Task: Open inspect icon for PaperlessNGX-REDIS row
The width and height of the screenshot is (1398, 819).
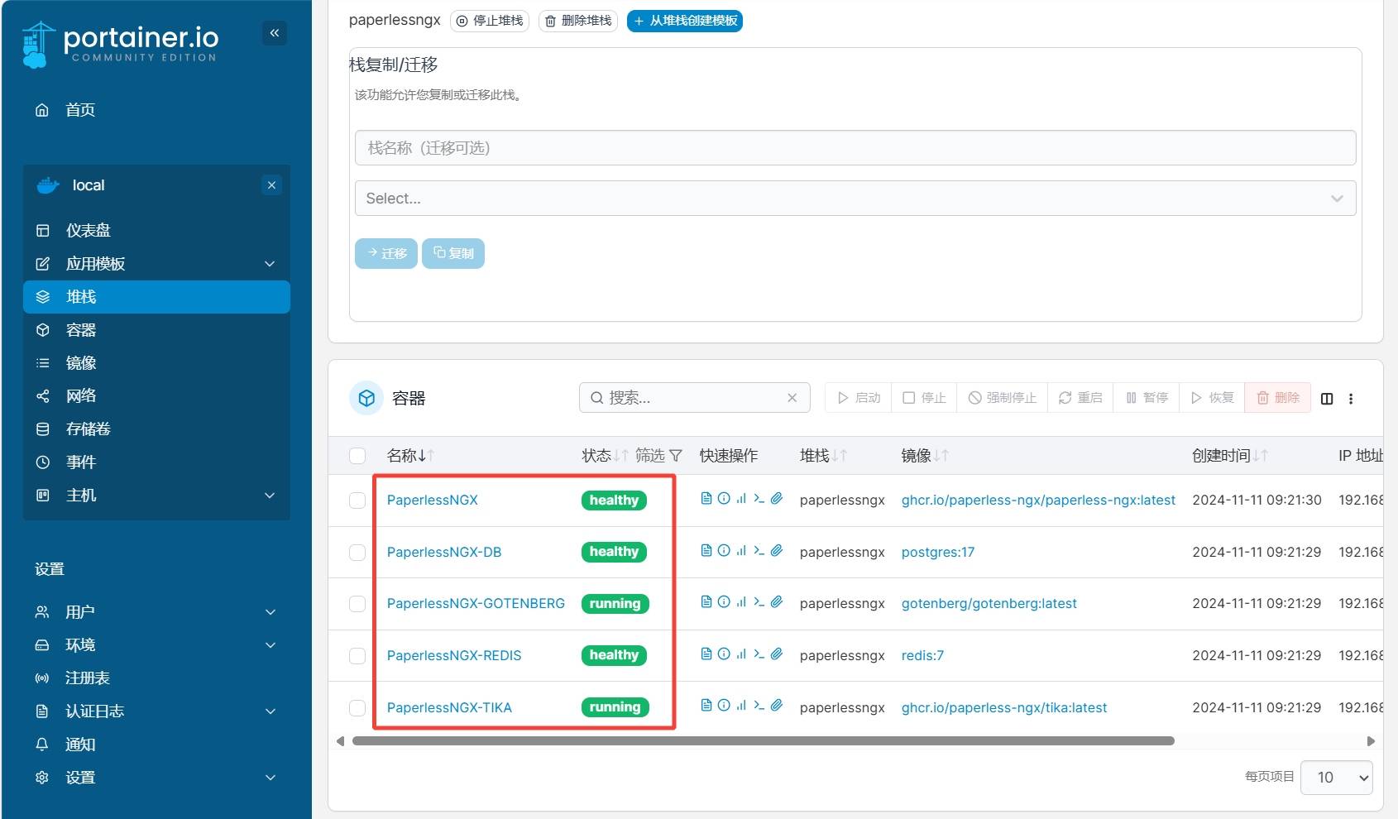Action: [x=724, y=654]
